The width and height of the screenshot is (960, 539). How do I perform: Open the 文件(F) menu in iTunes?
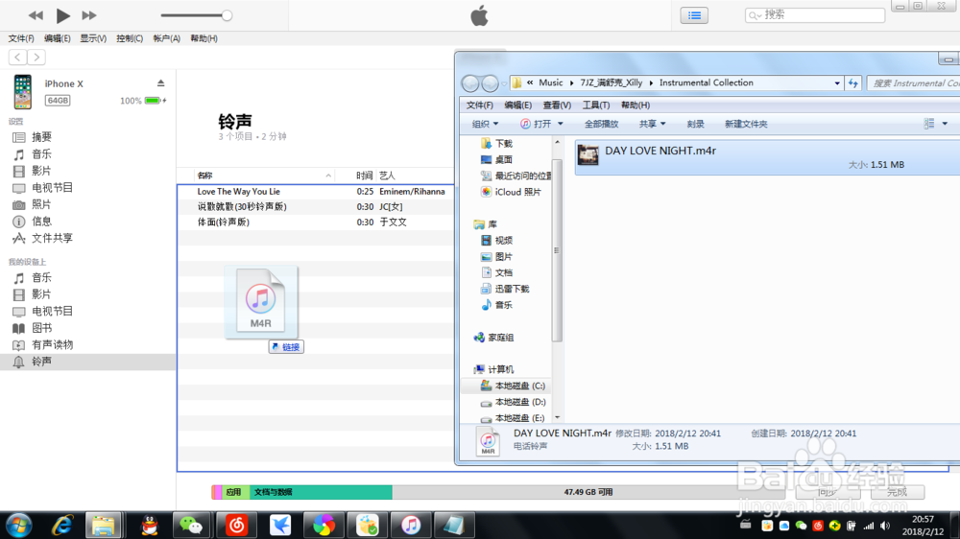pos(21,38)
